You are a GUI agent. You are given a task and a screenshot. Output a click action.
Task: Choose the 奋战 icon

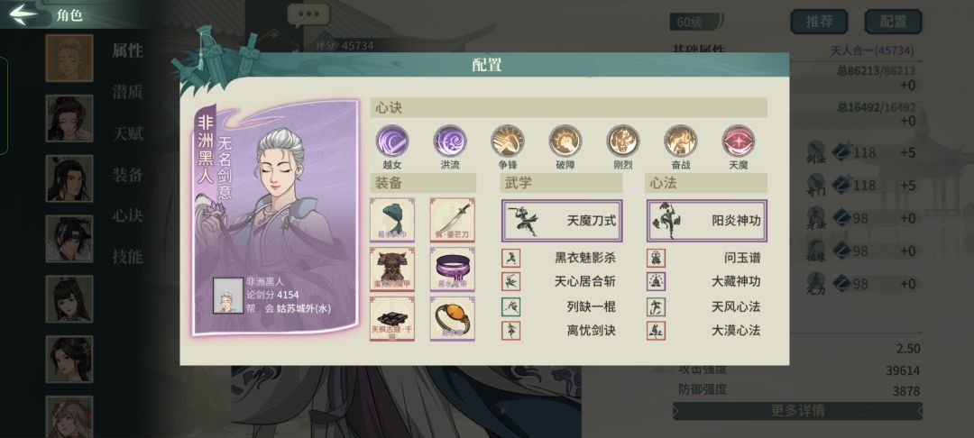[681, 141]
